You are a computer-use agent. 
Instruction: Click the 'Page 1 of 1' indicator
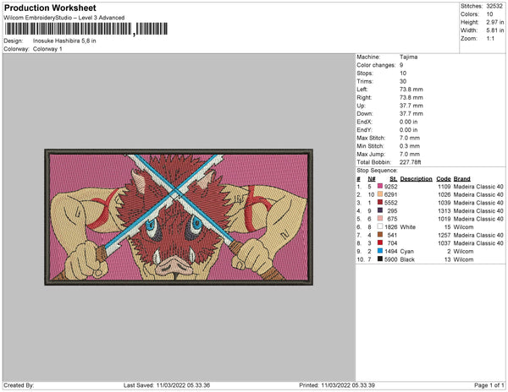click(489, 385)
